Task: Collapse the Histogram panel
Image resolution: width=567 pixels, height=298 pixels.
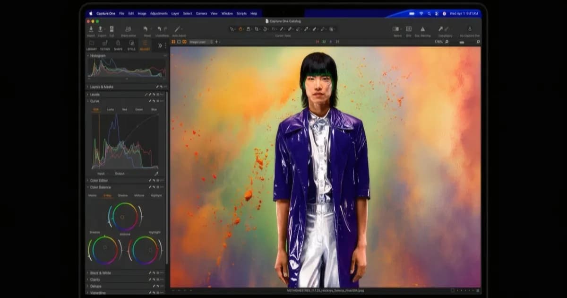Action: [88, 55]
